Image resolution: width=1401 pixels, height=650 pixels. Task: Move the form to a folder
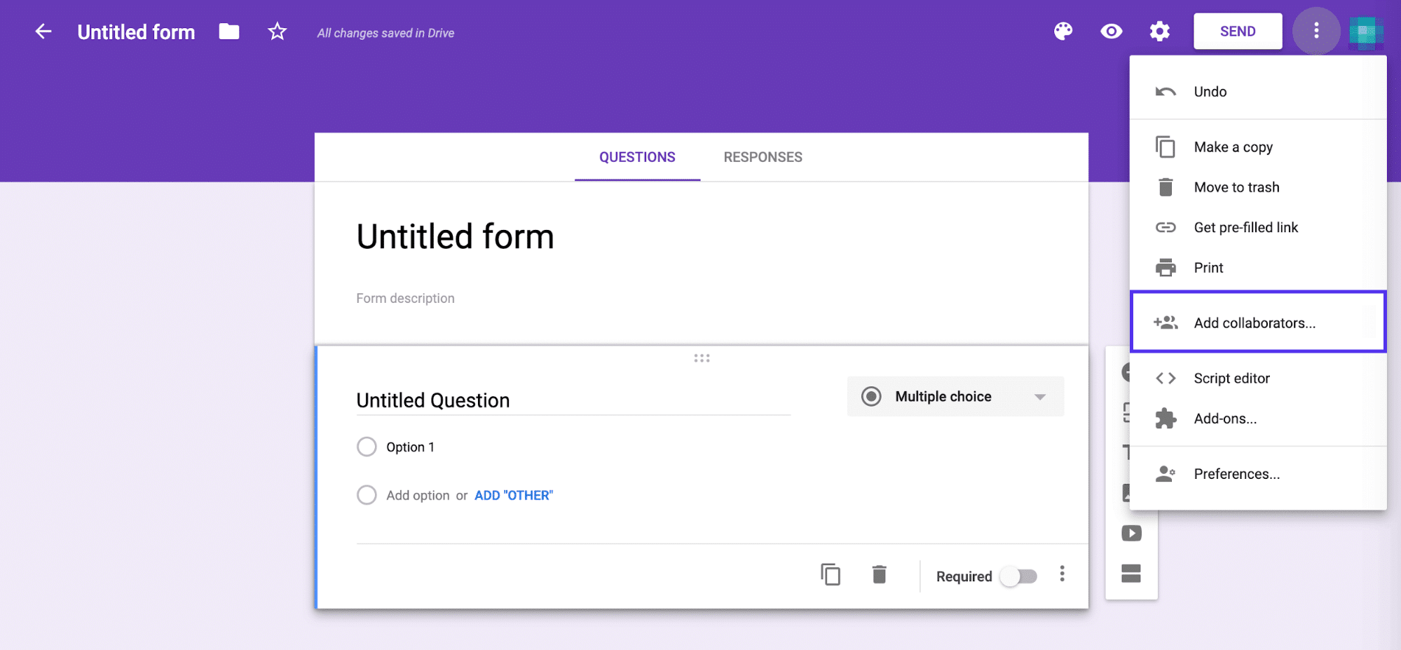tap(228, 31)
